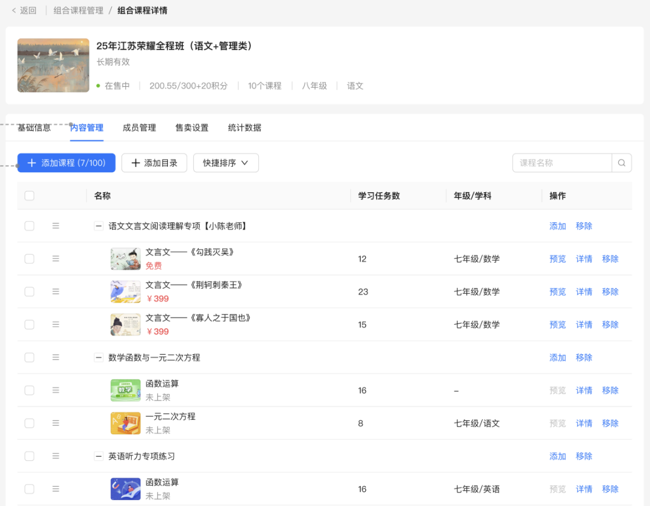Click thumbnail of 《荆轲刺秦王》 course

pyautogui.click(x=126, y=292)
